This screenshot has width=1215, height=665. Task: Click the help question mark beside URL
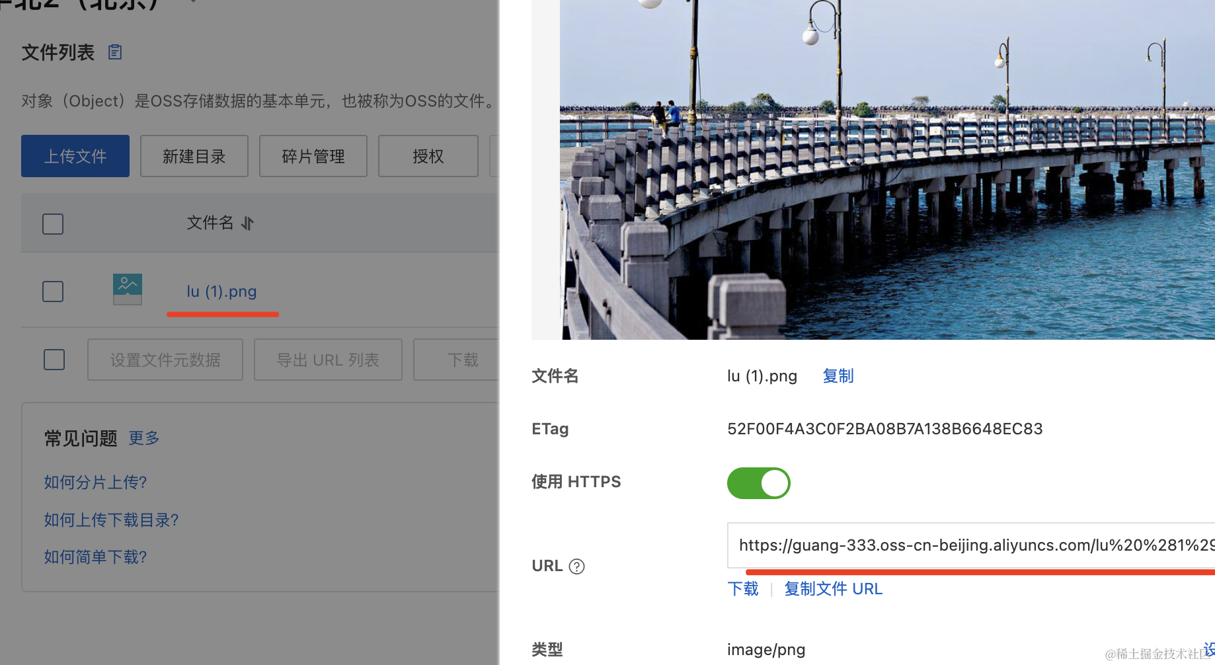(x=576, y=567)
